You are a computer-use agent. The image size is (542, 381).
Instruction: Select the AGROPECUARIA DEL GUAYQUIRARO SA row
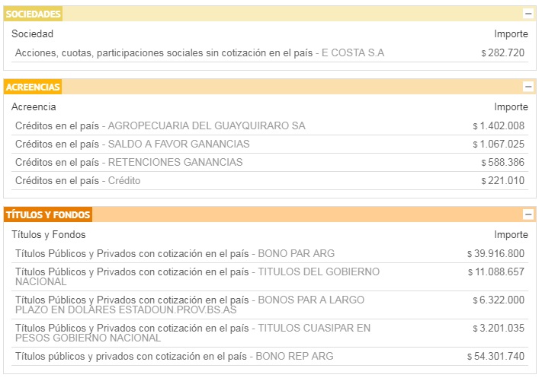coord(160,125)
